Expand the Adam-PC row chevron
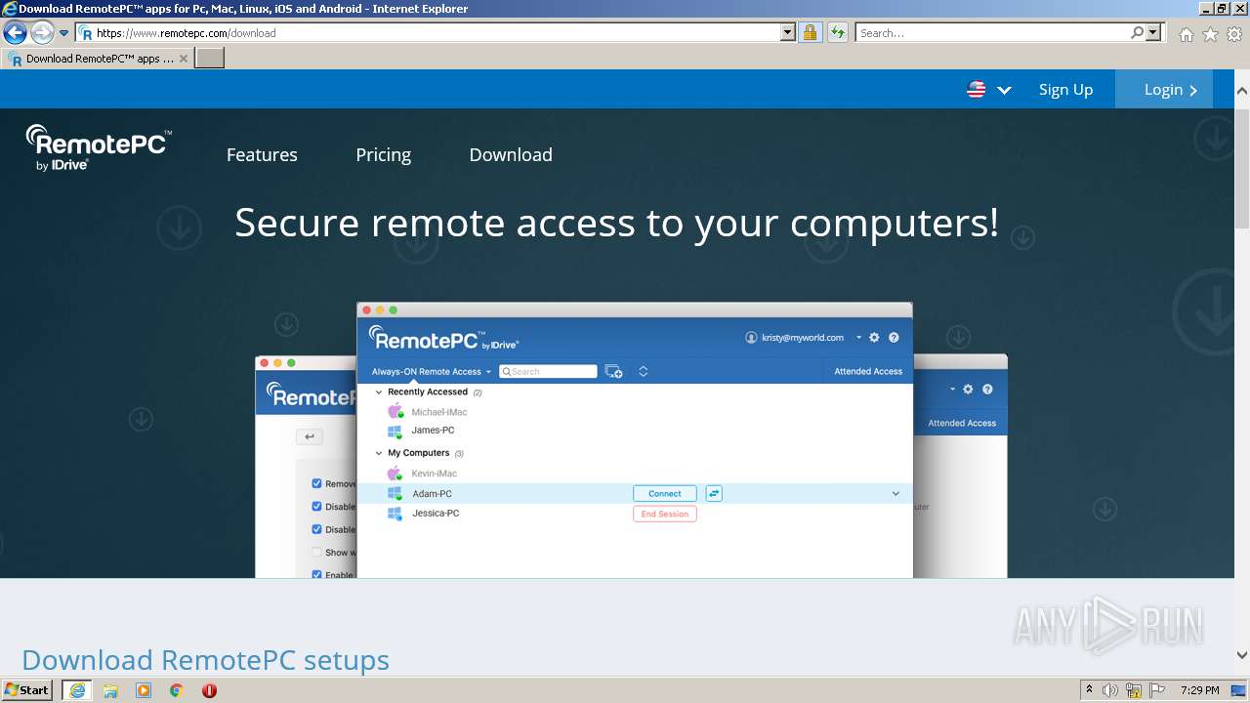1250x703 pixels. pos(896,494)
